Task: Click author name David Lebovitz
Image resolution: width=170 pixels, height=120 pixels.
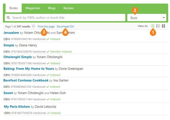Action: pyautogui.click(x=46, y=107)
